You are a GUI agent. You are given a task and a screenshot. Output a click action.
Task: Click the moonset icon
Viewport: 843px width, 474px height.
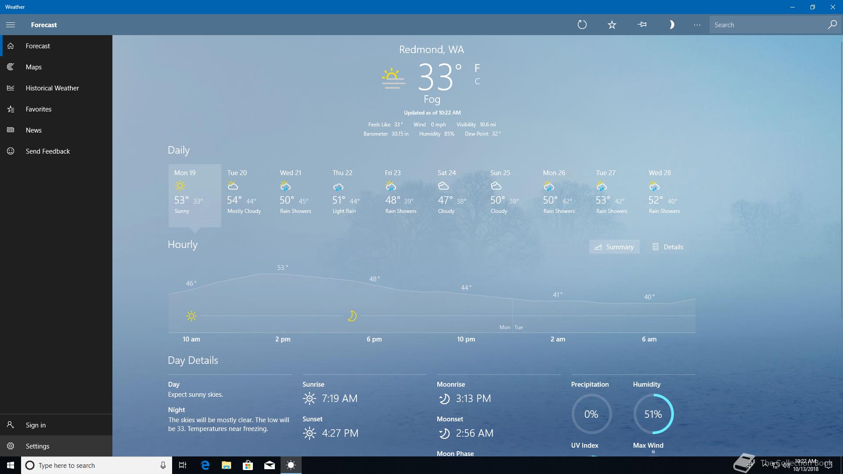[444, 433]
